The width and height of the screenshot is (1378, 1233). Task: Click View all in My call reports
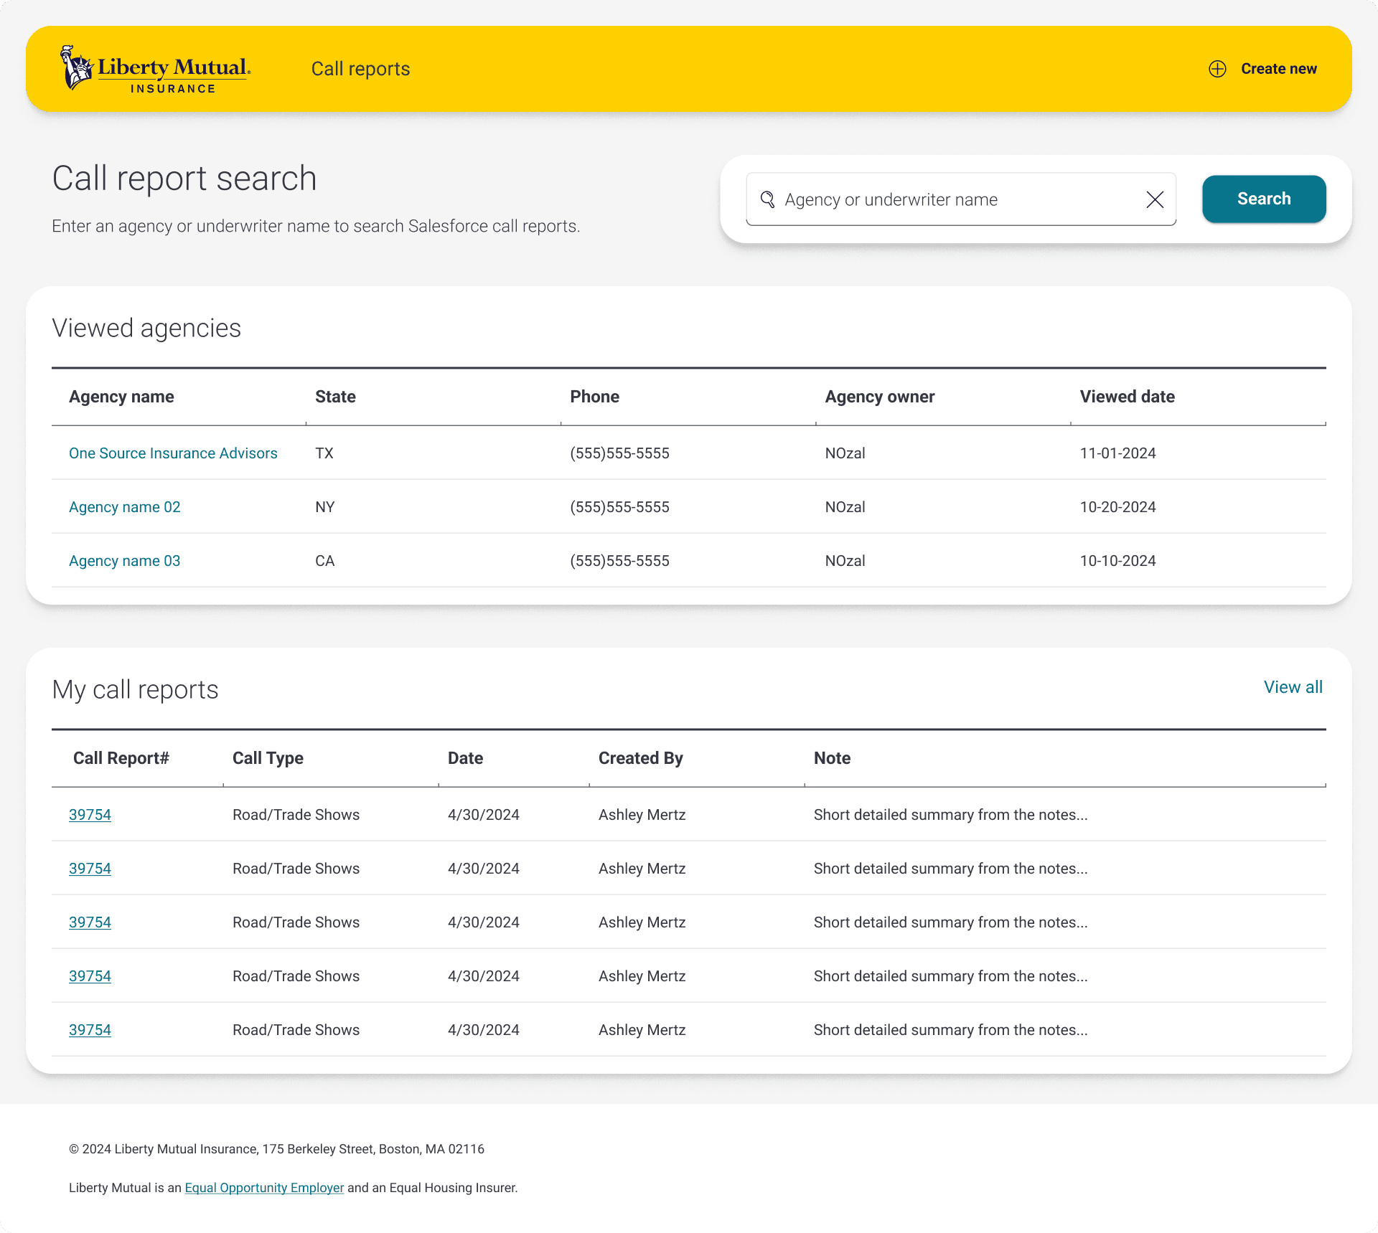(1293, 687)
